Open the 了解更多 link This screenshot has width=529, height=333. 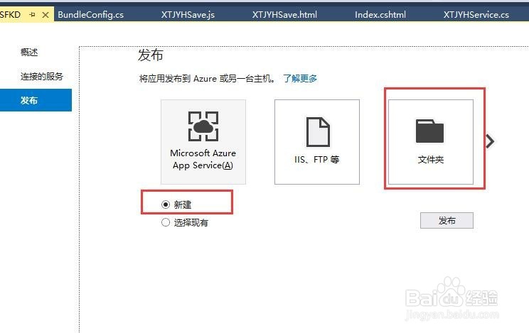[x=300, y=79]
